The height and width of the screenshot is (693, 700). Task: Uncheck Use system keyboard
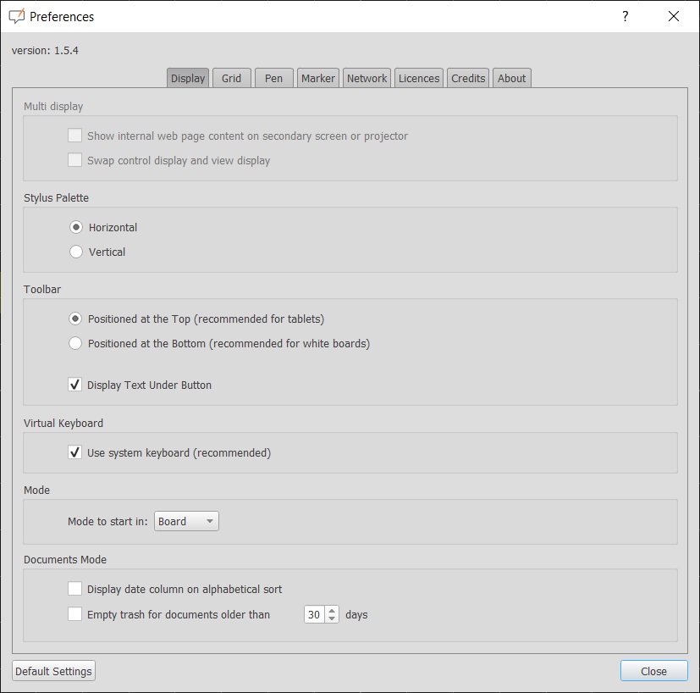coord(75,452)
